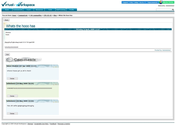Click the Feedback footer link
This screenshot has width=176, height=125.
[53, 124]
